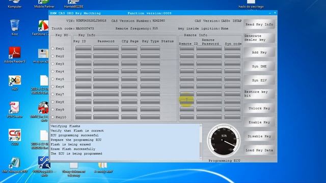326x183 pixels.
Task: Open the CG desktop application icon
Action: click(x=15, y=137)
